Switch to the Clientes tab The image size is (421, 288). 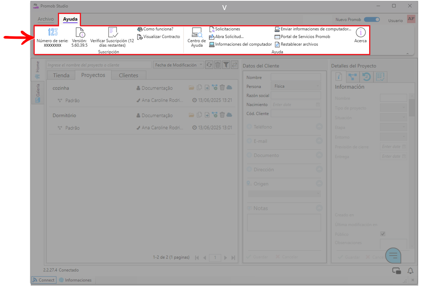tap(128, 75)
